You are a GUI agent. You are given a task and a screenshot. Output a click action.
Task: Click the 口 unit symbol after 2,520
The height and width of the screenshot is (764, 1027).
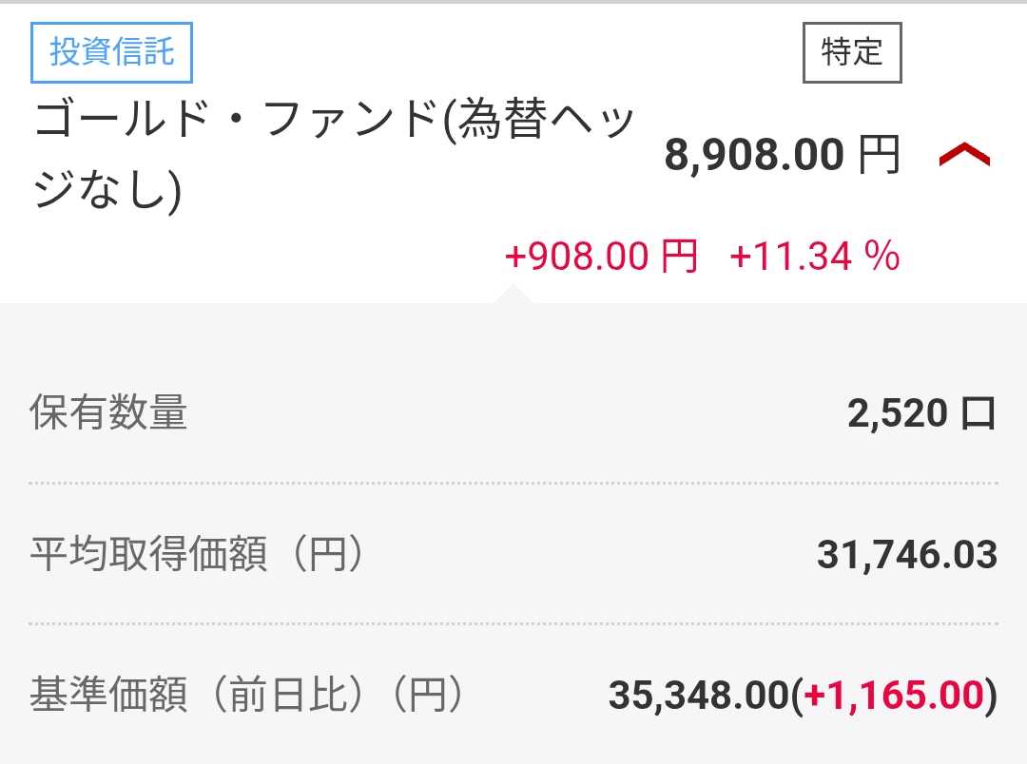[978, 413]
